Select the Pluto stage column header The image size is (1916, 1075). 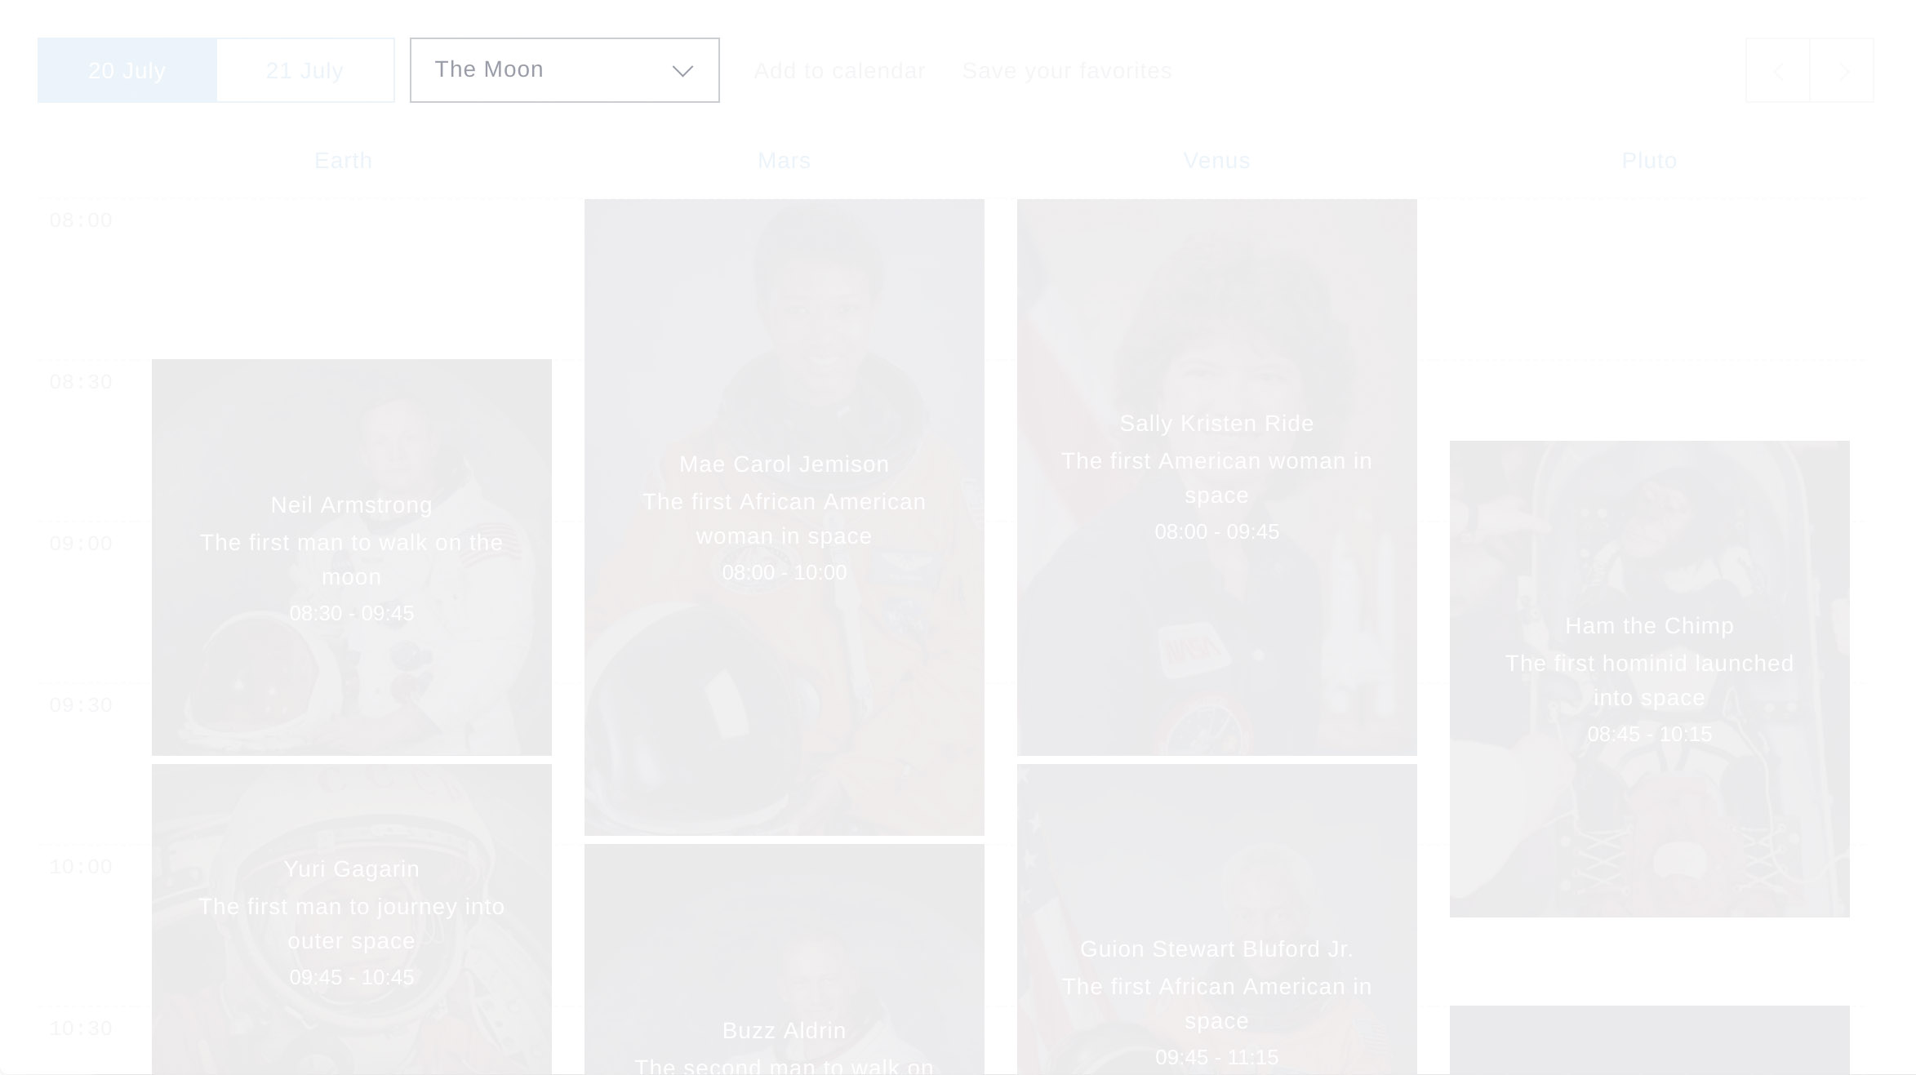click(1649, 161)
